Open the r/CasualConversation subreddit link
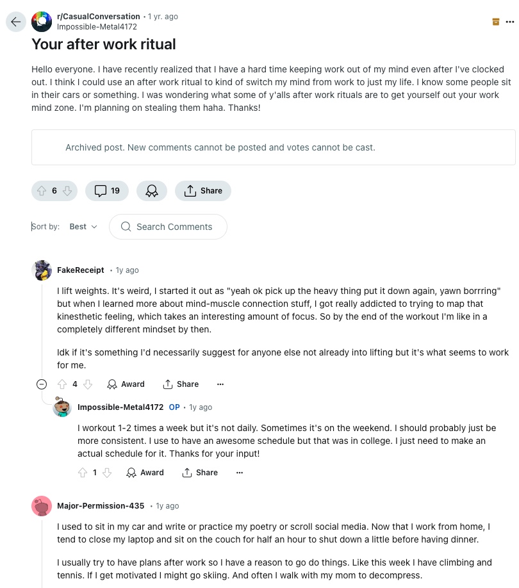 (98, 17)
